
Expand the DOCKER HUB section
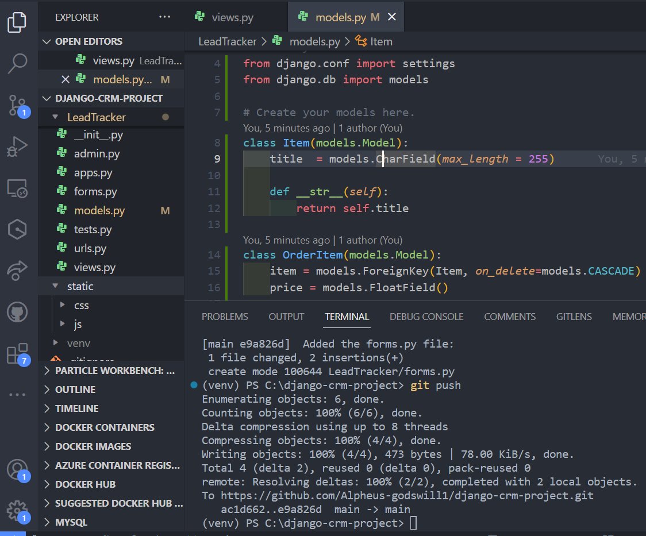(x=111, y=484)
